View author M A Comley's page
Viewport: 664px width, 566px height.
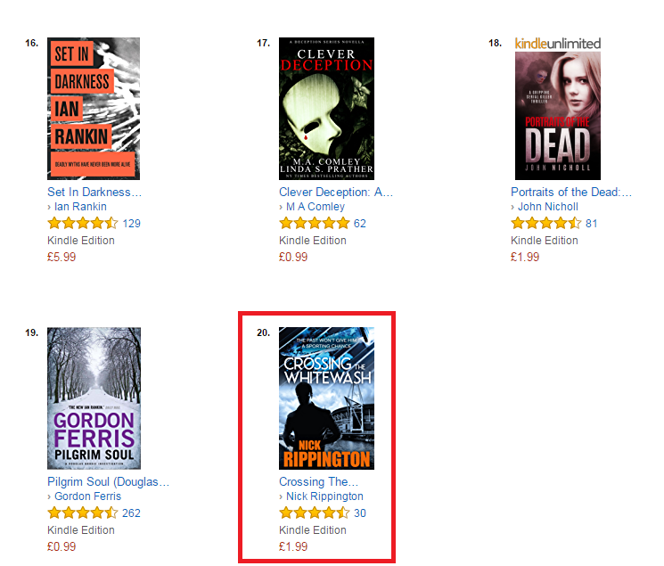pos(316,207)
